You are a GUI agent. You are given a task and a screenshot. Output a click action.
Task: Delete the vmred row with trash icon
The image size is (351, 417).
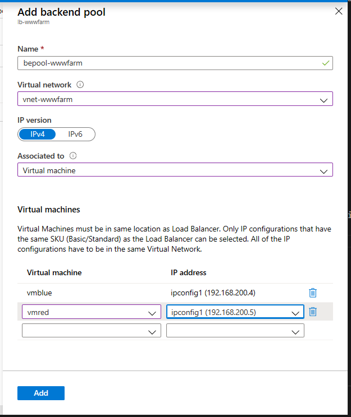click(x=313, y=312)
